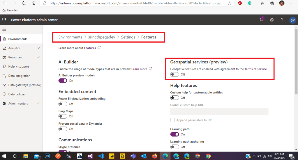Open the app launcher waffle icon
298x160 pixels.
click(x=4, y=20)
